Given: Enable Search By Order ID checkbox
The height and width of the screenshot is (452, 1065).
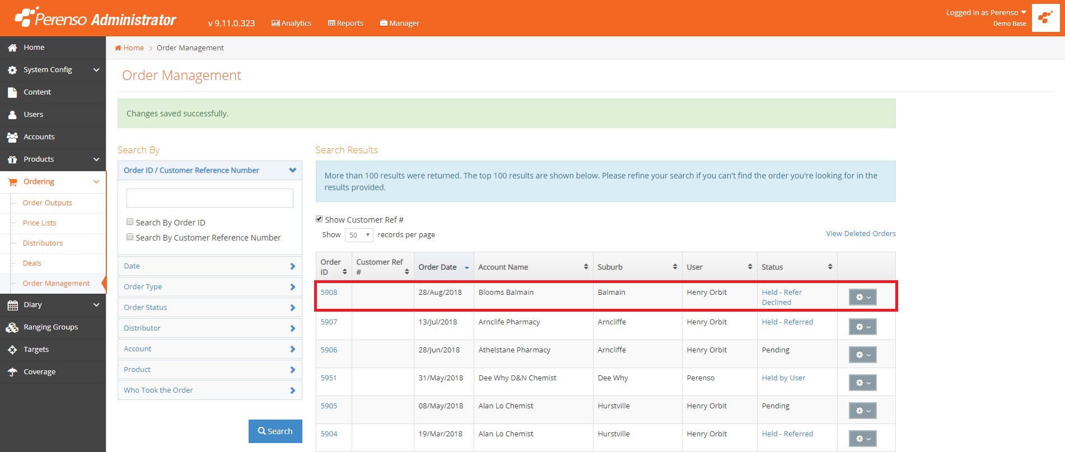Looking at the screenshot, I should coord(130,222).
